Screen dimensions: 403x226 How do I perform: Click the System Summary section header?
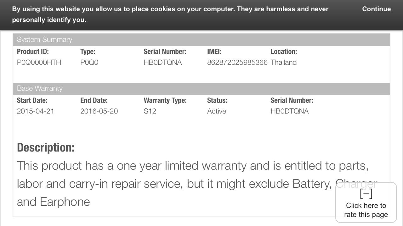[44, 40]
